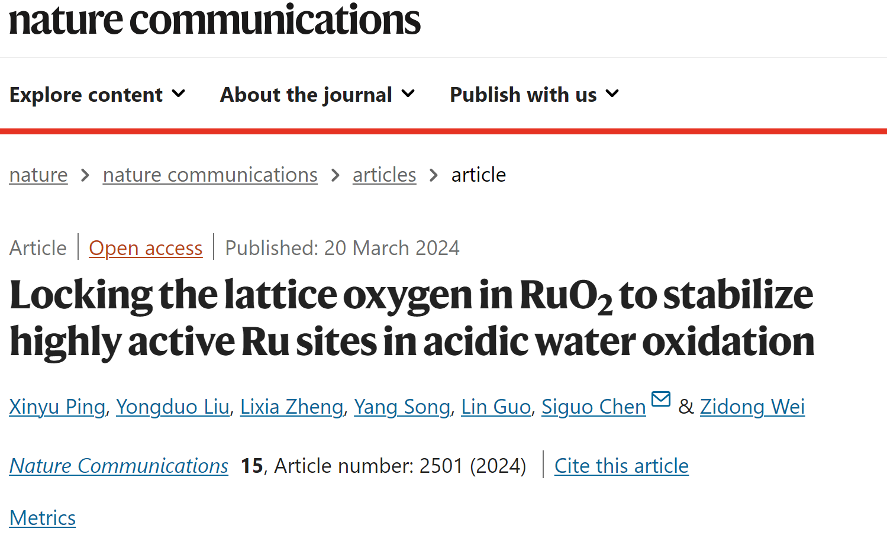The image size is (887, 535).
Task: Click the envelope icon beside Siguo Chen
Action: (660, 399)
